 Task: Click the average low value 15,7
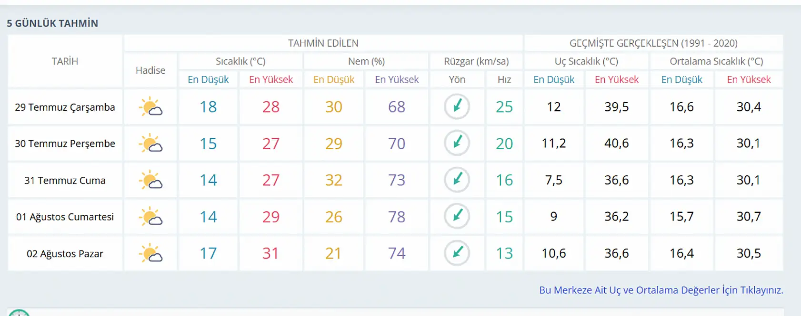click(x=681, y=217)
